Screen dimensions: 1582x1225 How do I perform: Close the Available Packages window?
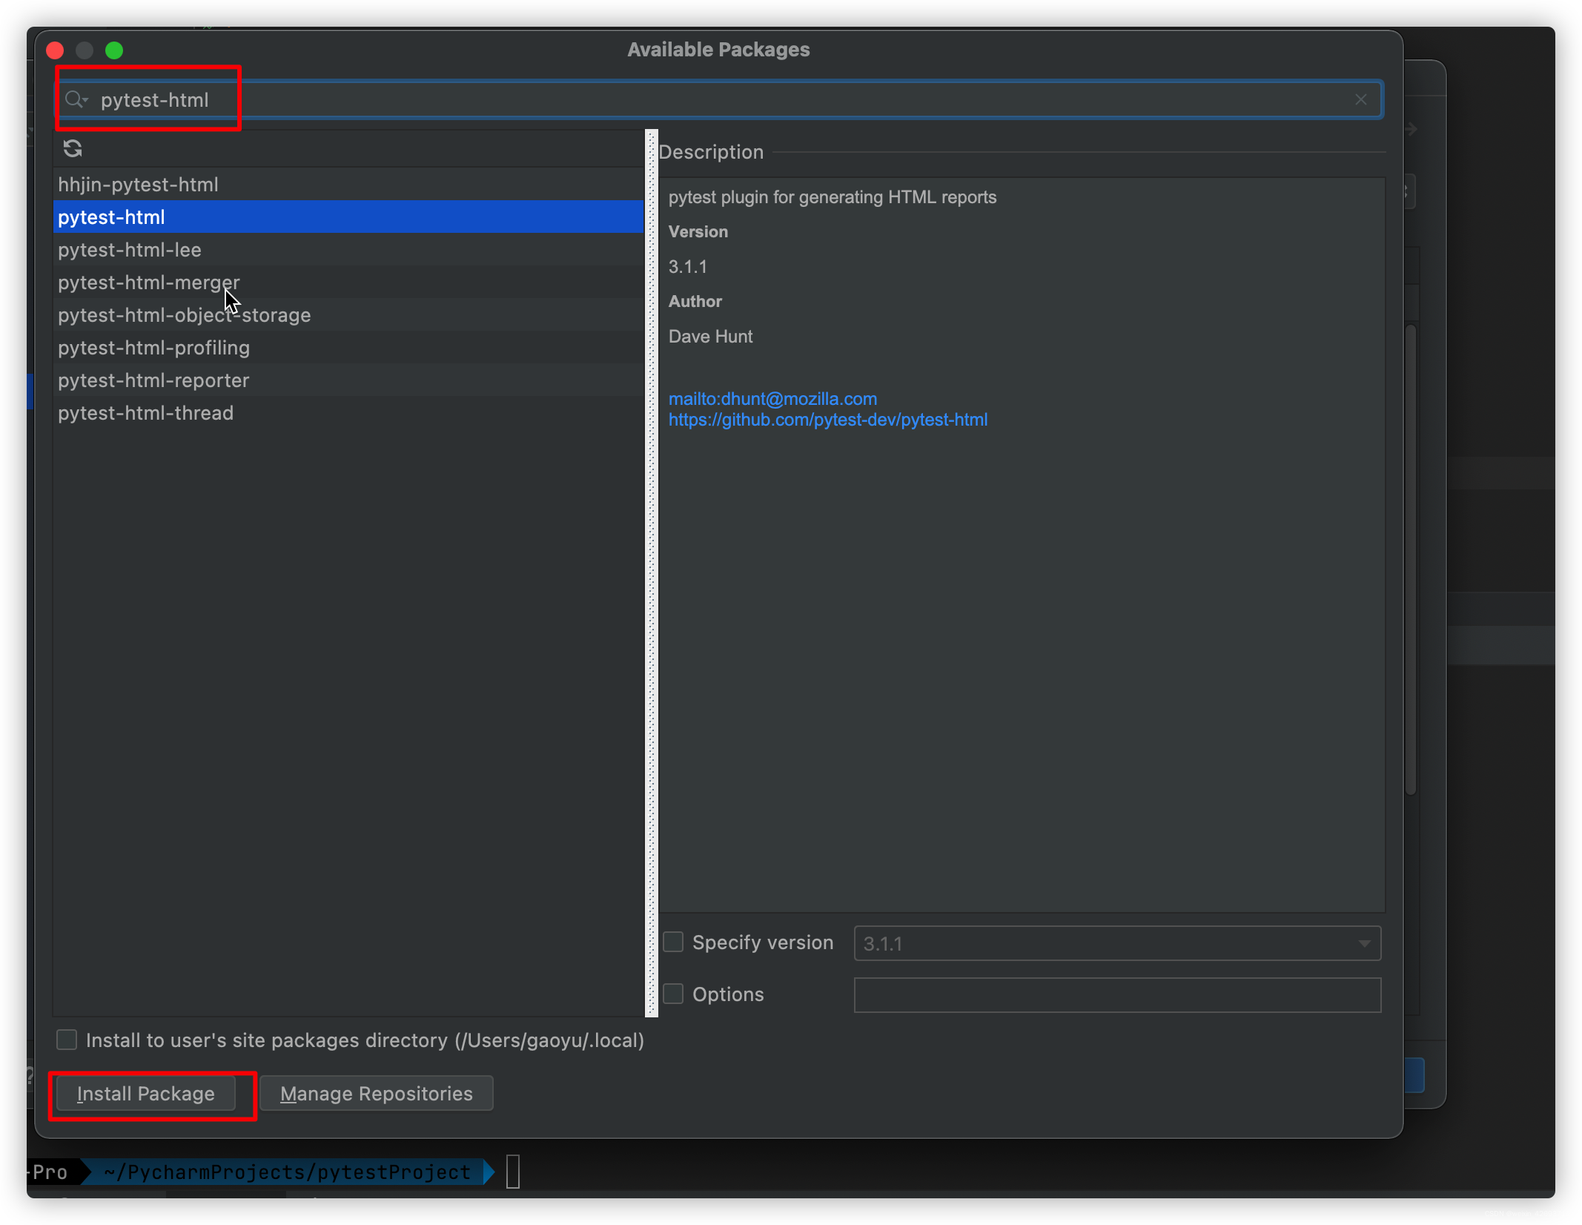coord(55,50)
